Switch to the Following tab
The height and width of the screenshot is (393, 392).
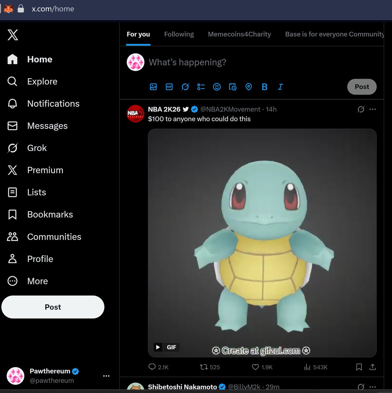(179, 34)
